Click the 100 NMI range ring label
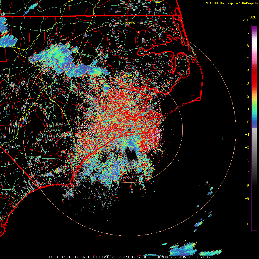 pos(129,23)
